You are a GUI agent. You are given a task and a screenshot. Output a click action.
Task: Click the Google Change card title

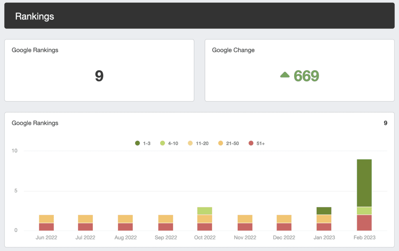233,50
